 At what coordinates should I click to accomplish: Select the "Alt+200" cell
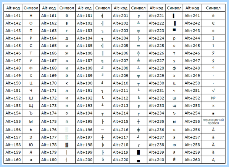click(x=85, y=160)
